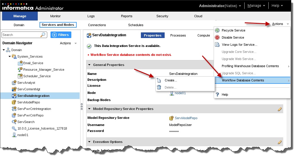The image size is (296, 159).
Task: Click the search magnifier icon
Action: (43, 35)
